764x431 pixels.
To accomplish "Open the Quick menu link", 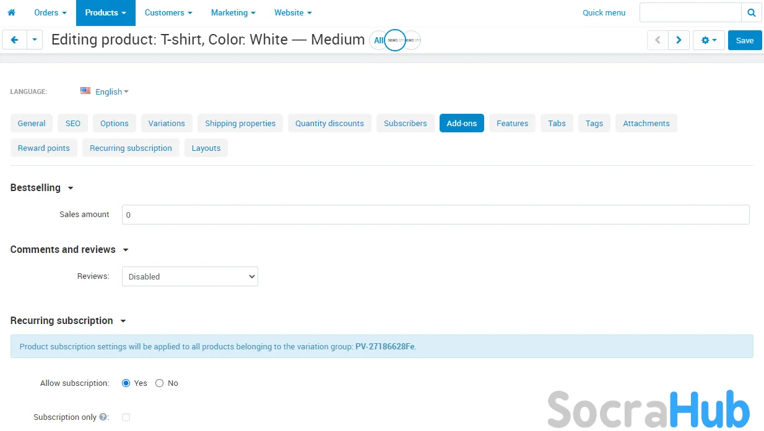I will (x=604, y=12).
